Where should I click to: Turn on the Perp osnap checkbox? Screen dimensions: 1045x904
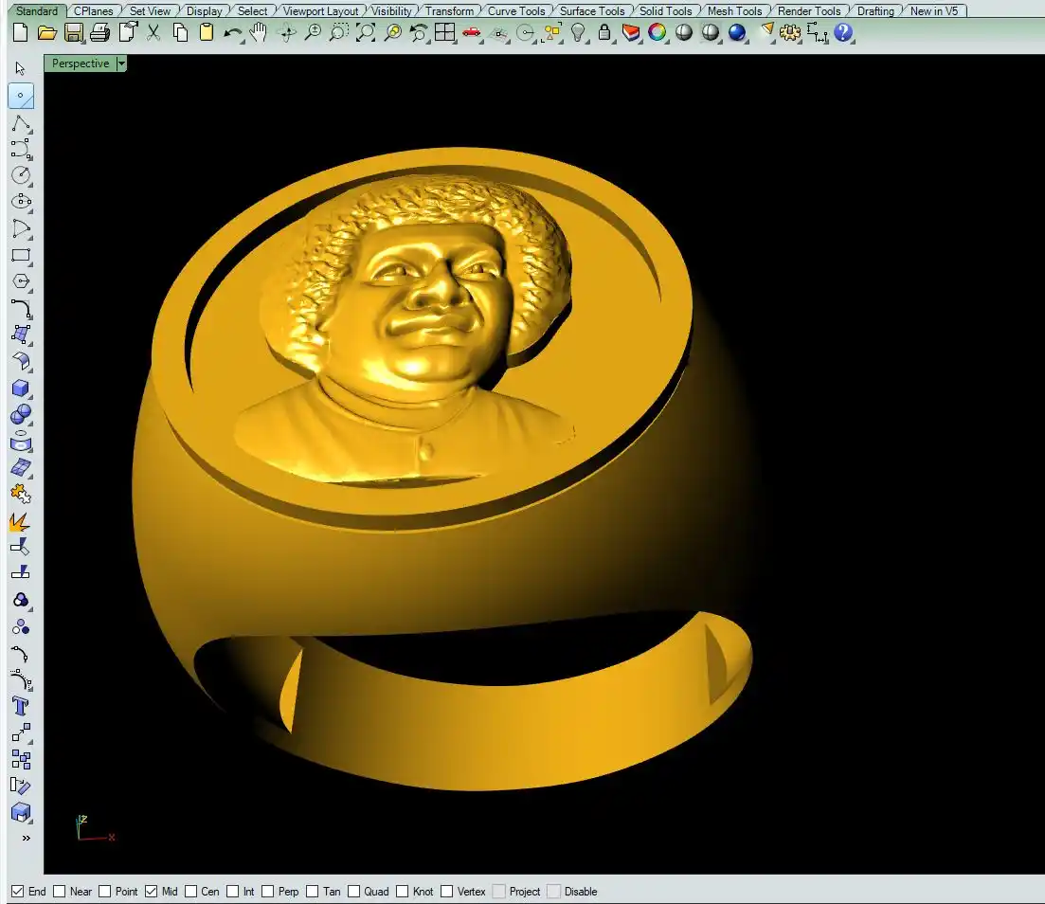268,892
